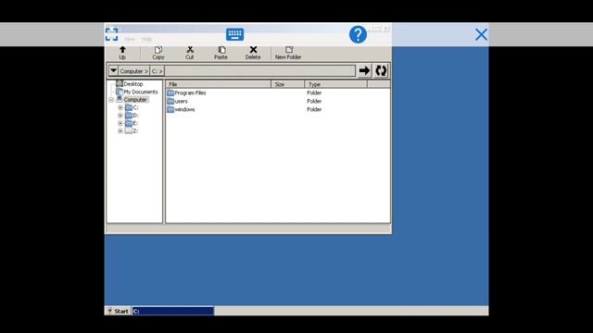Viewport: 593px width, 333px height.
Task: Open the address bar history dropdown arrow
Action: click(113, 70)
